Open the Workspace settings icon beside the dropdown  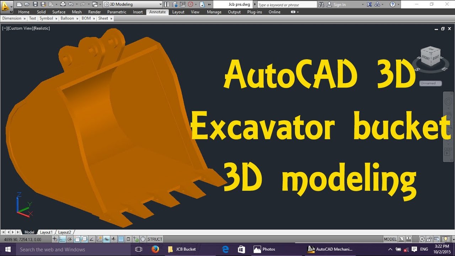tap(106, 4)
